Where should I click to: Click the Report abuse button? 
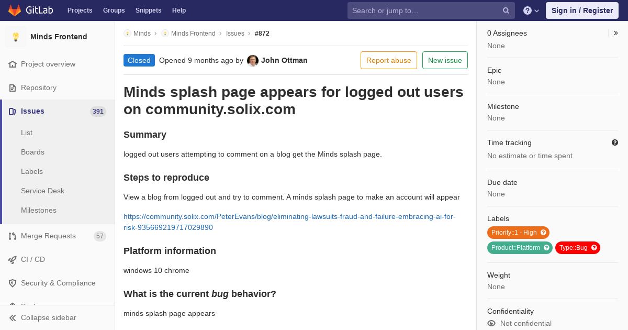pyautogui.click(x=389, y=60)
